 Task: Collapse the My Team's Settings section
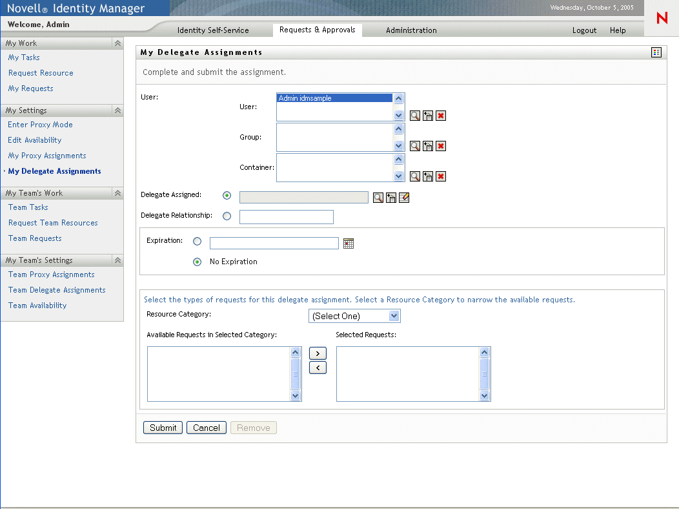[x=117, y=260]
